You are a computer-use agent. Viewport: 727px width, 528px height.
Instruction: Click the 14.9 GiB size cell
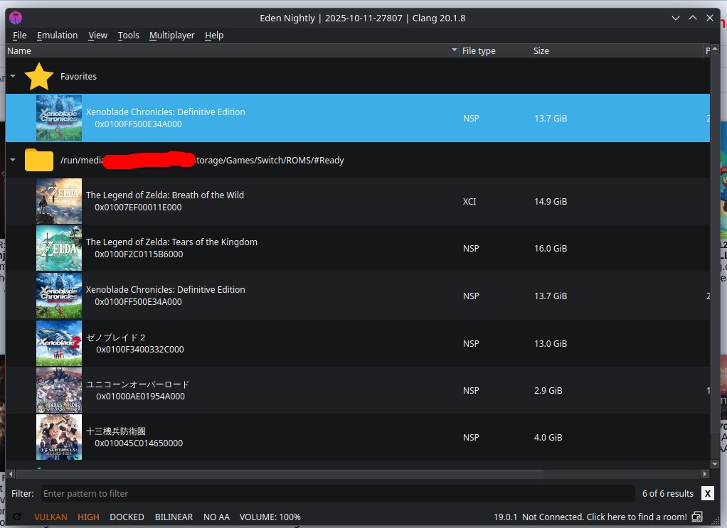[551, 202]
